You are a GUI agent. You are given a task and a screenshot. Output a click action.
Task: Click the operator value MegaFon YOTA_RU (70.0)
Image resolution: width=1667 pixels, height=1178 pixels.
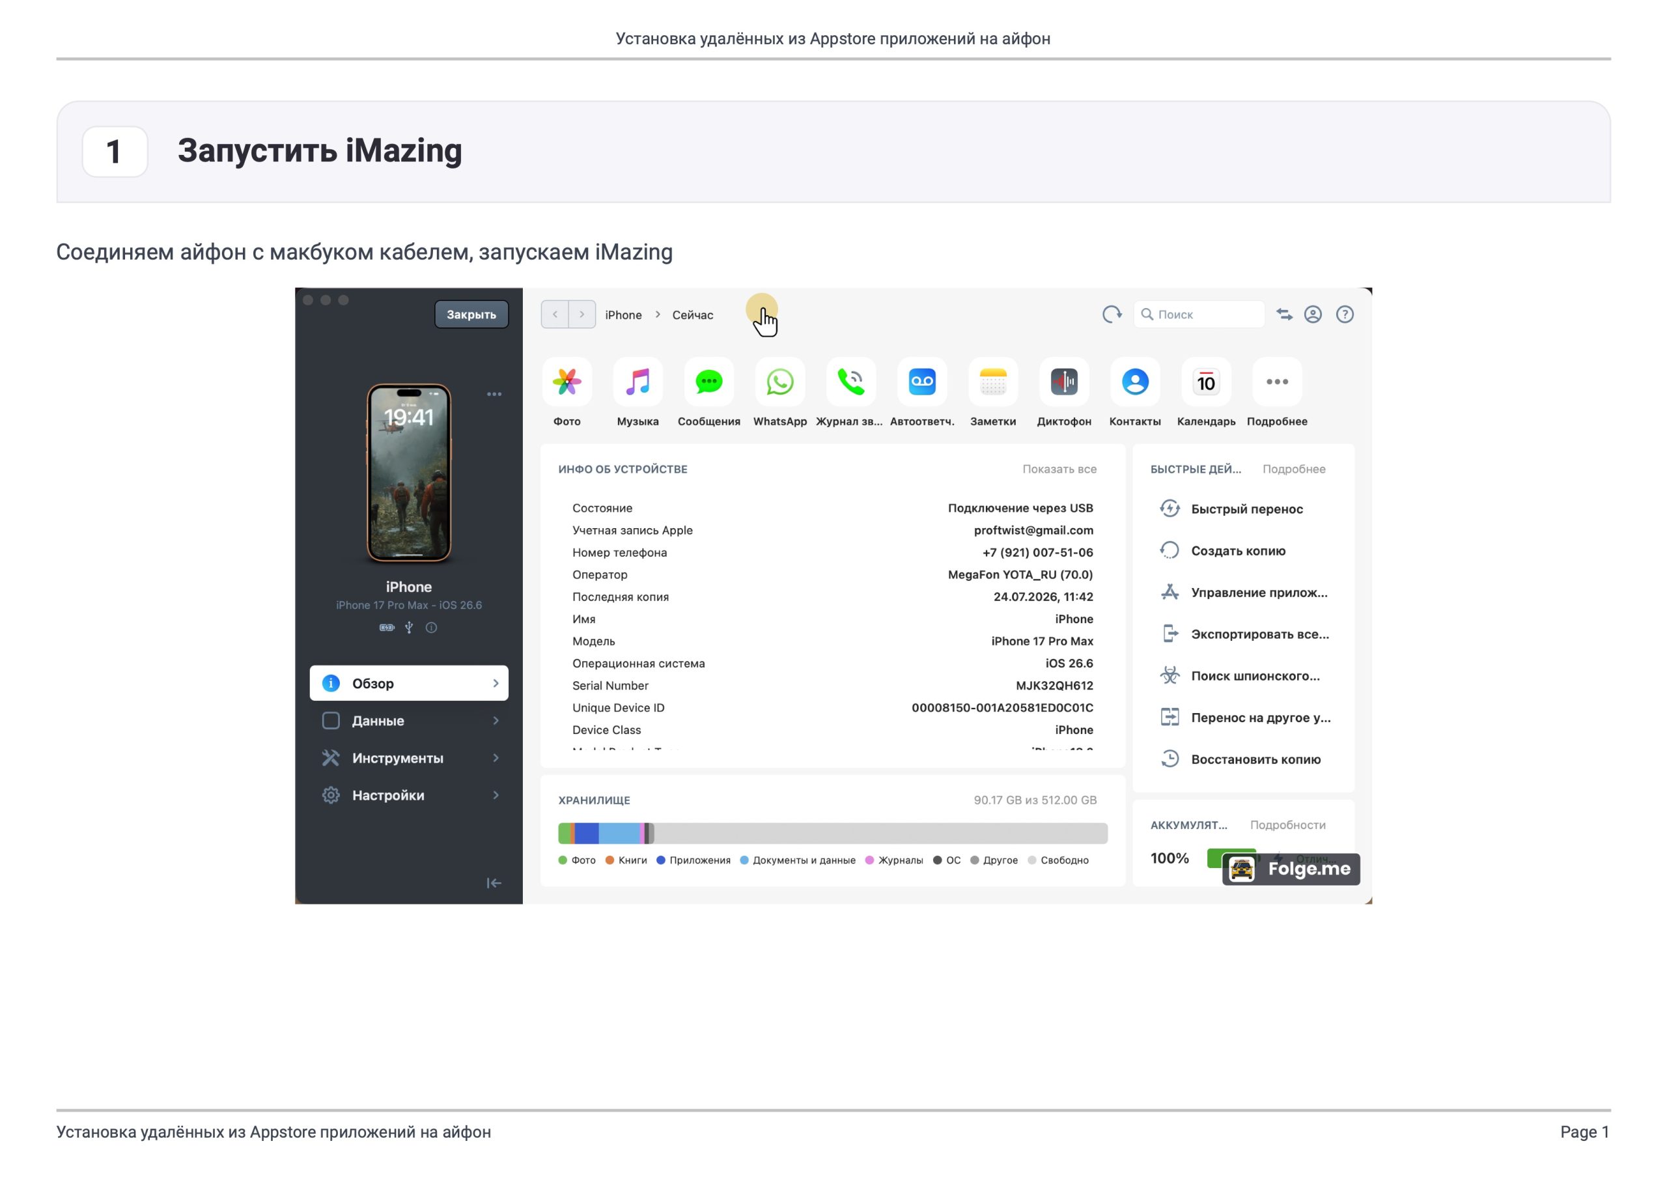tap(1020, 574)
